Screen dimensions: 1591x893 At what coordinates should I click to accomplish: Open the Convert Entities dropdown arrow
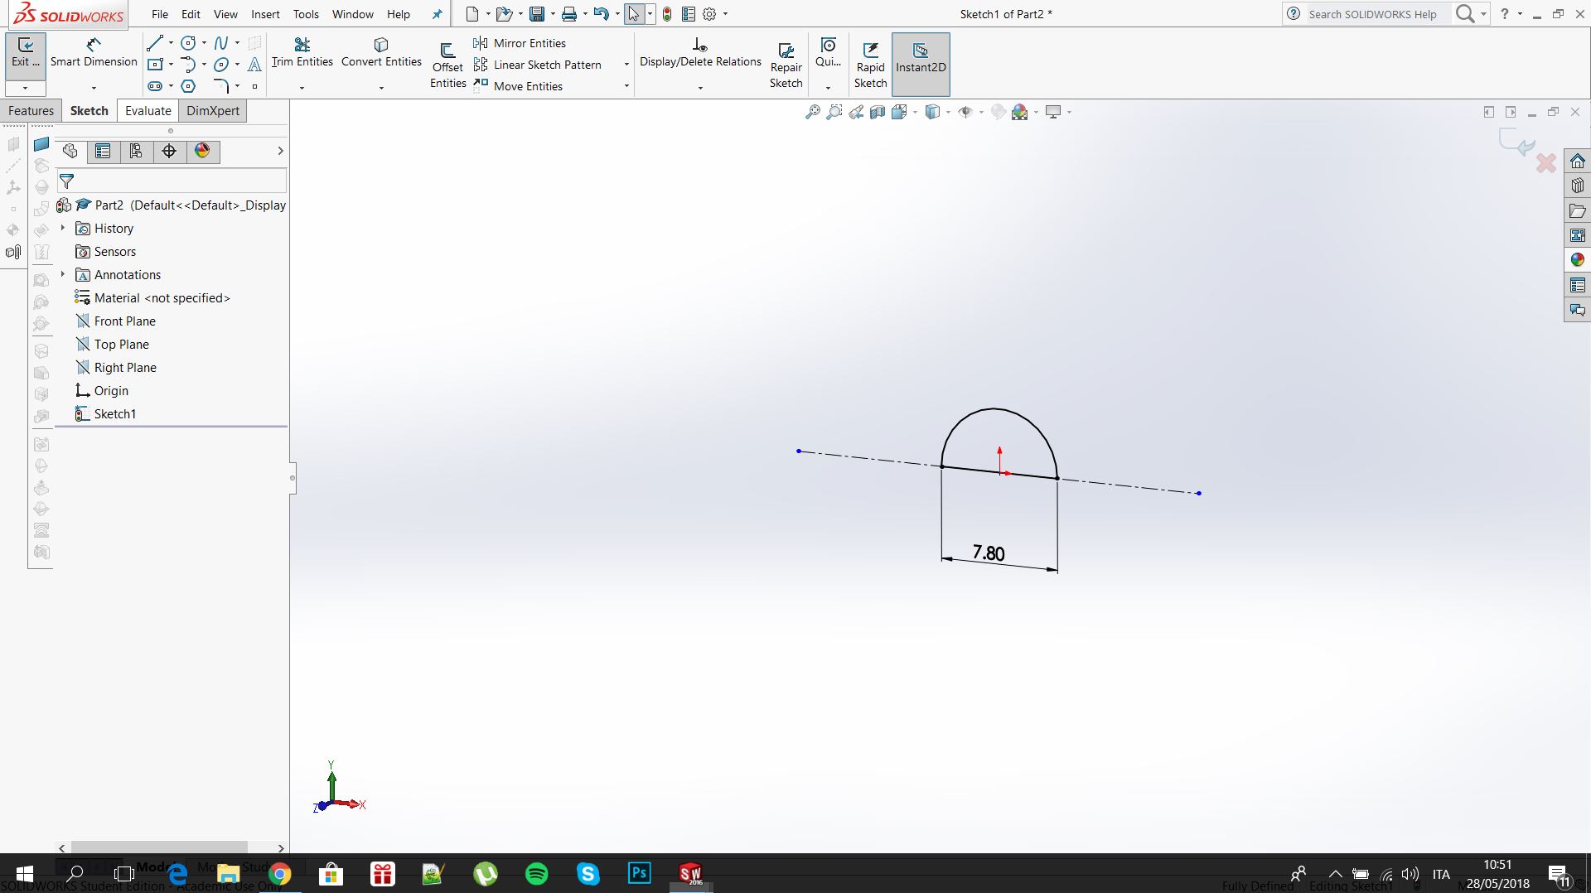[x=381, y=87]
